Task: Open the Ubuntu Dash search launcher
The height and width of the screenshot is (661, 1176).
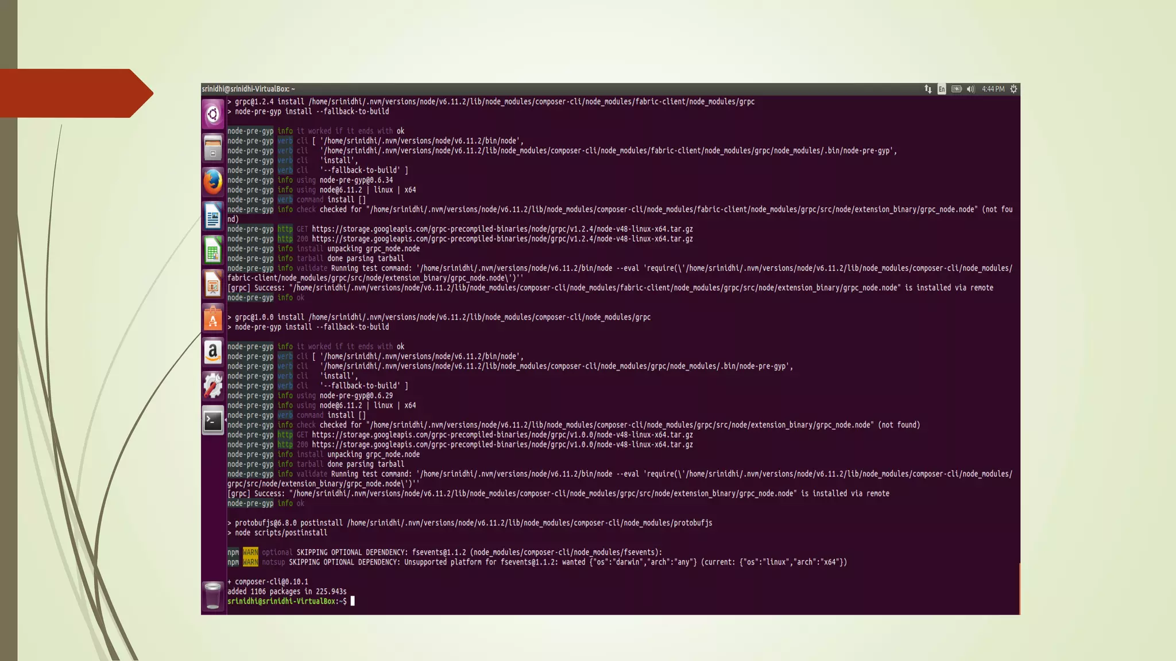Action: click(x=213, y=114)
